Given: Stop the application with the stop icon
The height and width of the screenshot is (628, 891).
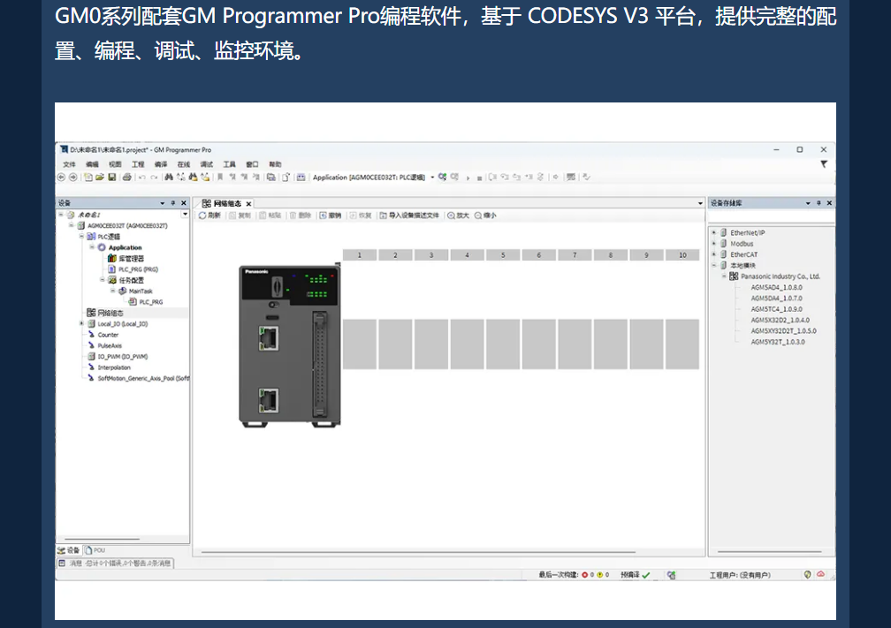Looking at the screenshot, I should tap(480, 178).
